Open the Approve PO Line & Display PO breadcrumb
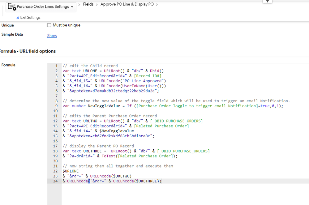 click(x=127, y=4)
